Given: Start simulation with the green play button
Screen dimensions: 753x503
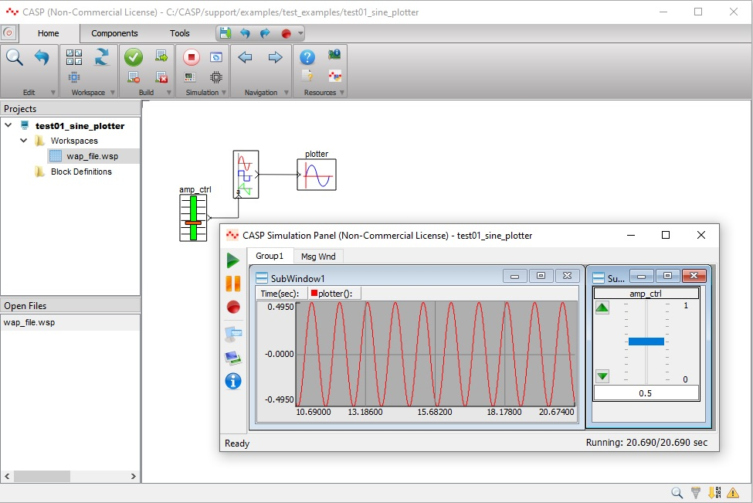Looking at the screenshot, I should tap(233, 260).
